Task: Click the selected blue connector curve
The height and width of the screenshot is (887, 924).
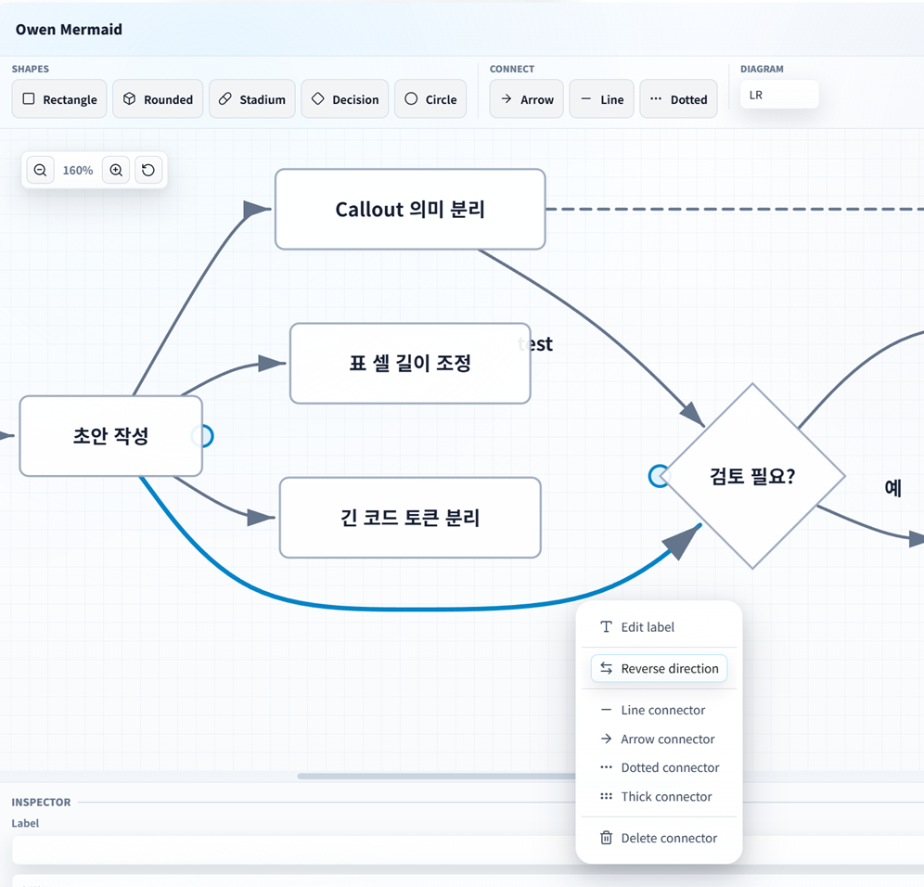Action: coord(413,609)
